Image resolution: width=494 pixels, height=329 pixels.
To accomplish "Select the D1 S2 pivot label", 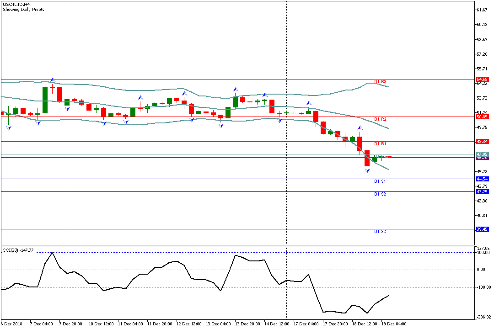I will click(380, 194).
